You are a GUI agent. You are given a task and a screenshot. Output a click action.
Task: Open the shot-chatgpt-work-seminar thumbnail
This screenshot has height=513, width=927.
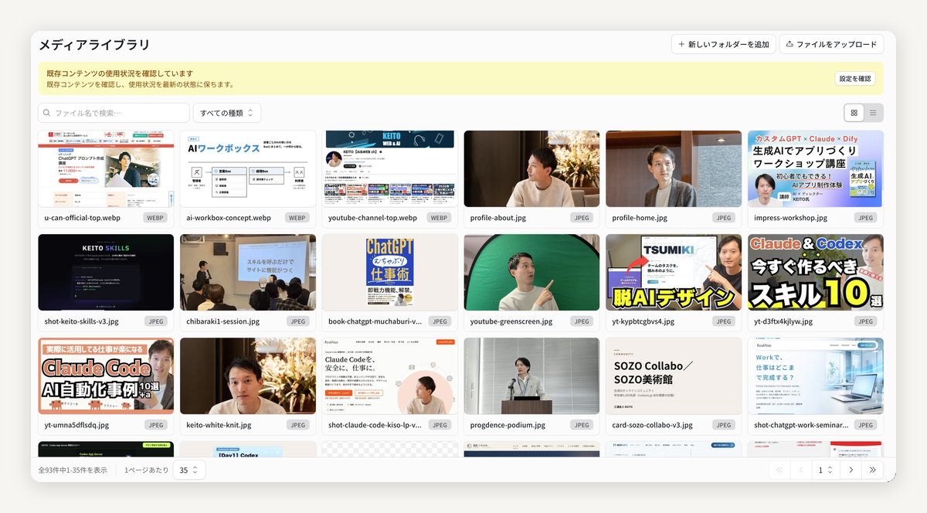[x=816, y=375]
